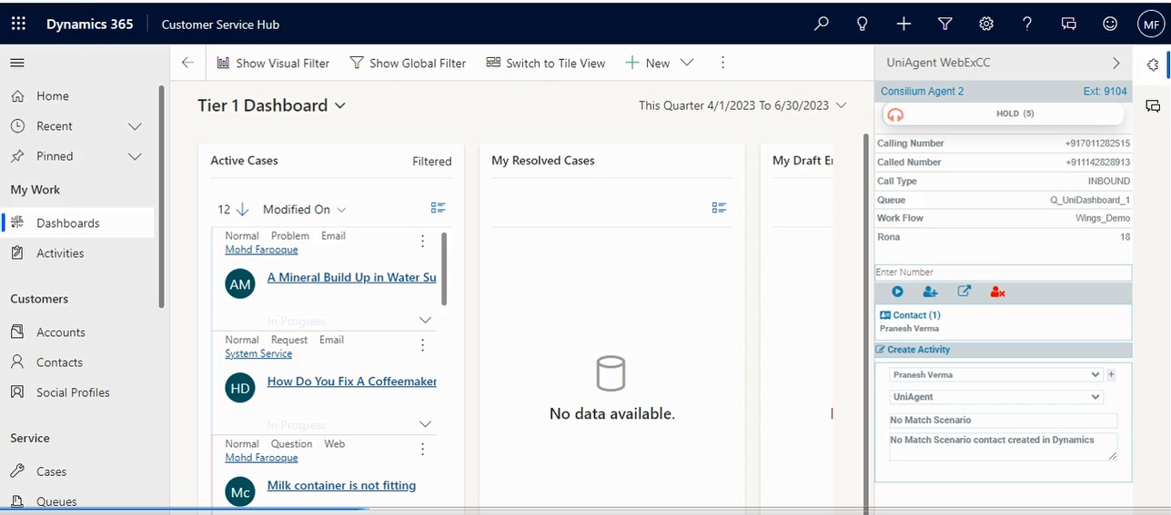1171x515 pixels.
Task: Click the Enter Number input field
Action: coord(1003,272)
